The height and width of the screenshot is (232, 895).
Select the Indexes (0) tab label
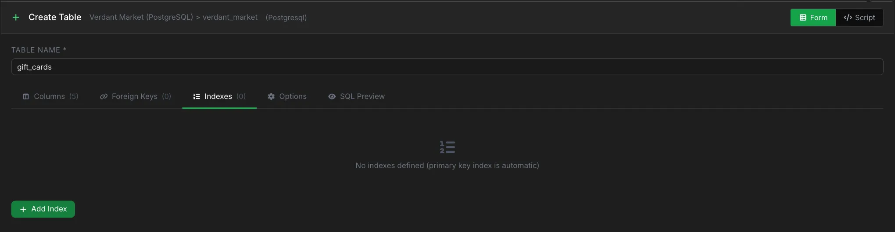[x=219, y=96]
